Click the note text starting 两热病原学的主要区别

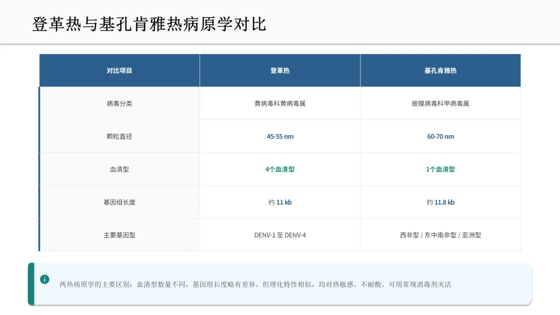tap(255, 284)
